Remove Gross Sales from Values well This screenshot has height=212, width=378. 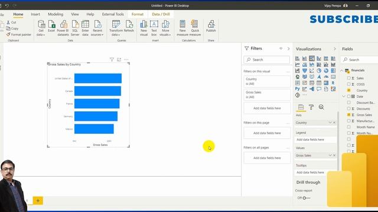[334, 155]
